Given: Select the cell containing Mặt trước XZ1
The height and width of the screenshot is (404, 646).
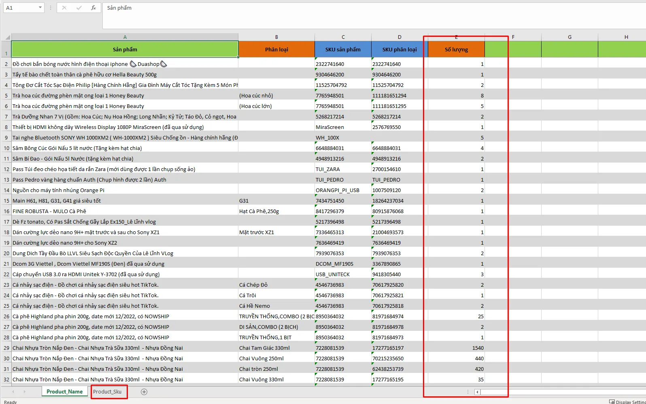Looking at the screenshot, I should click(x=276, y=232).
